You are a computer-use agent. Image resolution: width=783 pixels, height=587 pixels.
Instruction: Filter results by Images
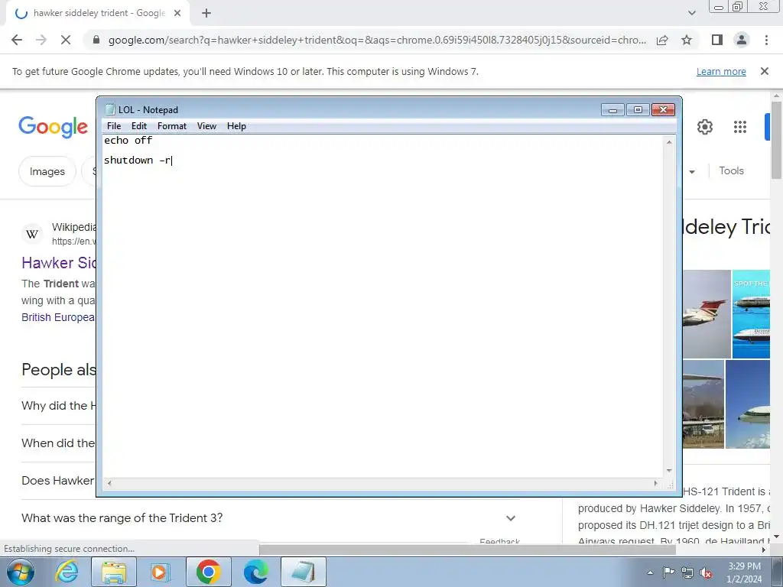pos(47,171)
